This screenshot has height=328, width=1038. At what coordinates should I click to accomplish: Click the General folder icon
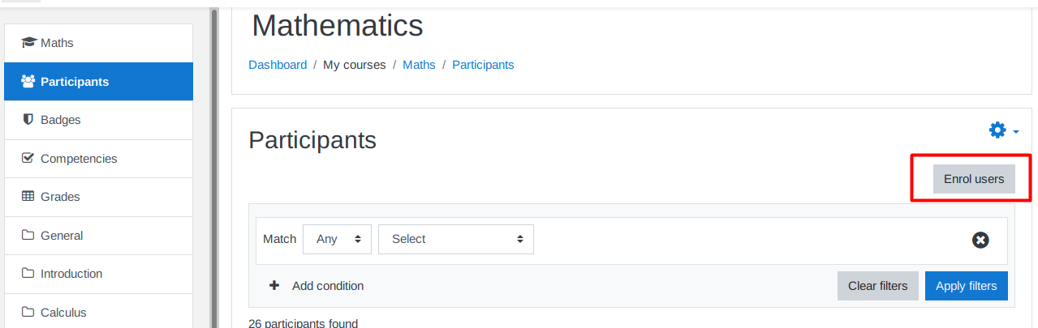(28, 236)
